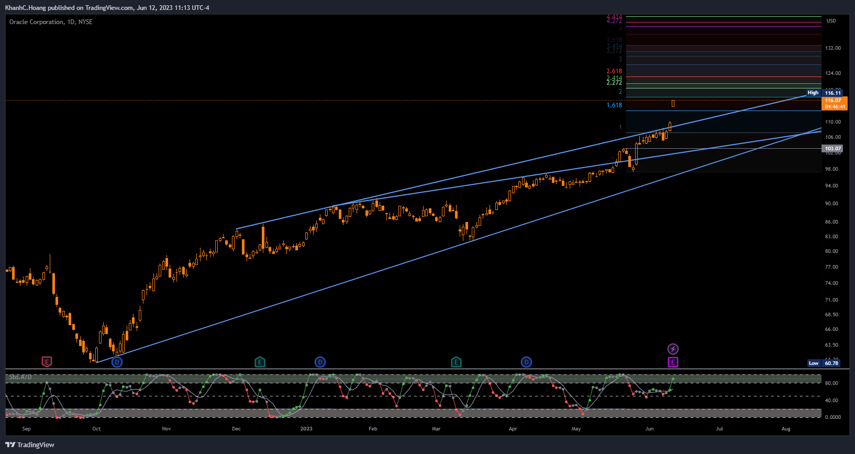Screen dimensions: 855x454
Task: Click the Oracle Corporation, 1D, NYSE title
Action: (x=51, y=22)
